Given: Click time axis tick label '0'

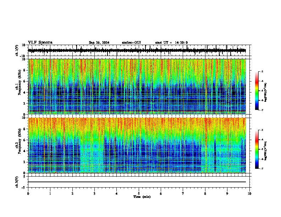Looking at the screenshot, I should 28,194.
